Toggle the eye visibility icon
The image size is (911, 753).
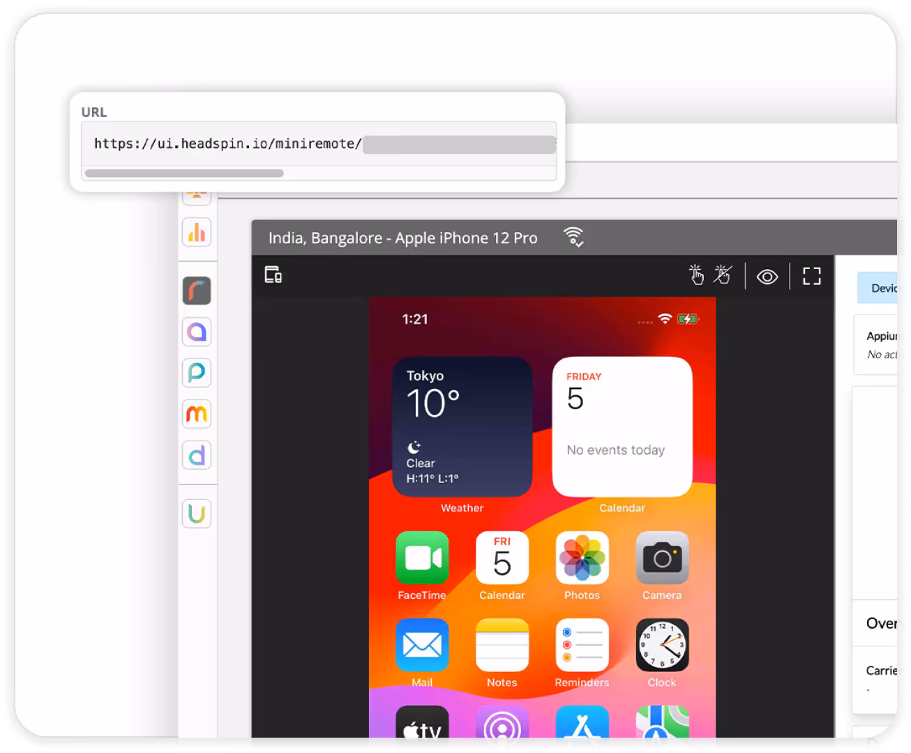click(767, 277)
